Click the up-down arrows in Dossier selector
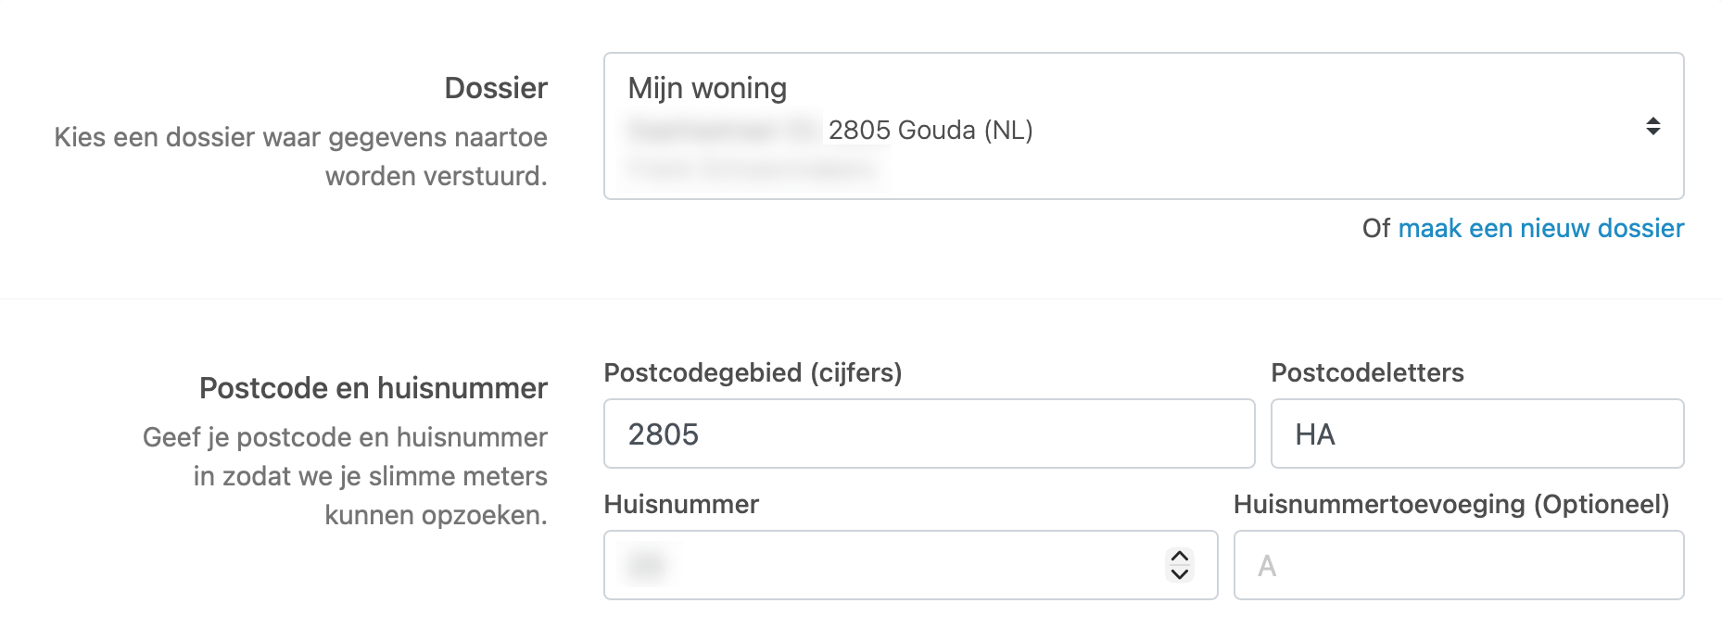 [x=1652, y=126]
